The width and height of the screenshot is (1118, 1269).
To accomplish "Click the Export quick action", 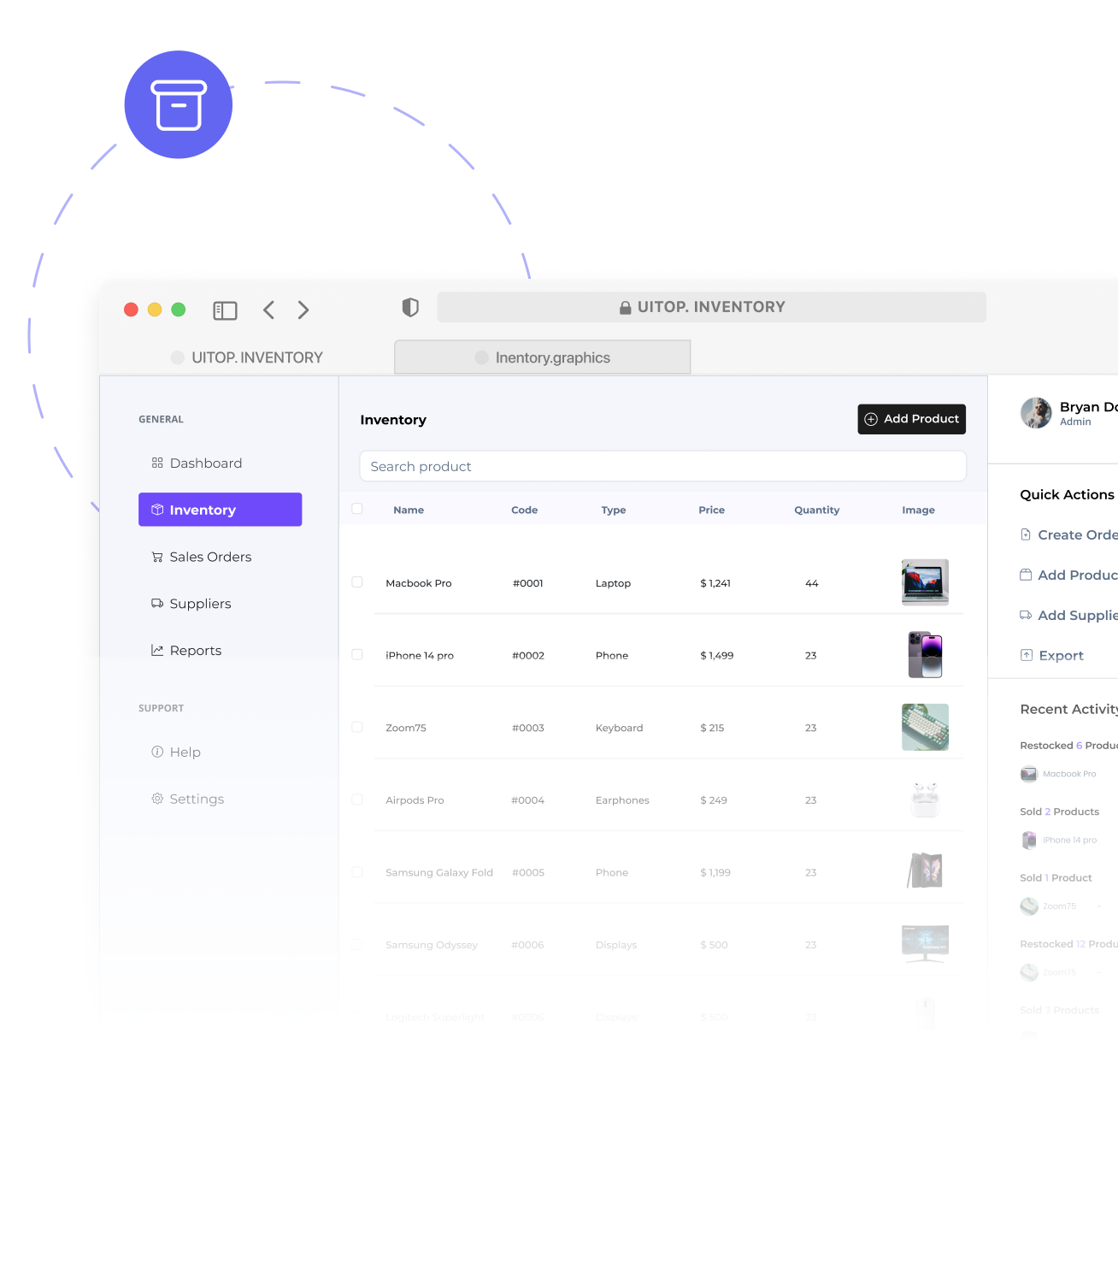I will (1060, 656).
